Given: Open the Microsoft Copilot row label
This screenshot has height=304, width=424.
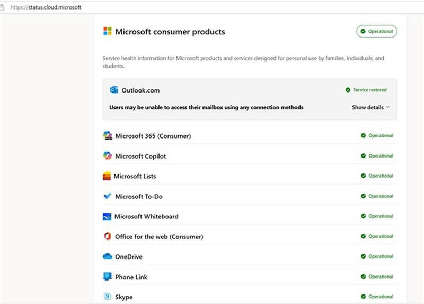Looking at the screenshot, I should pyautogui.click(x=140, y=156).
